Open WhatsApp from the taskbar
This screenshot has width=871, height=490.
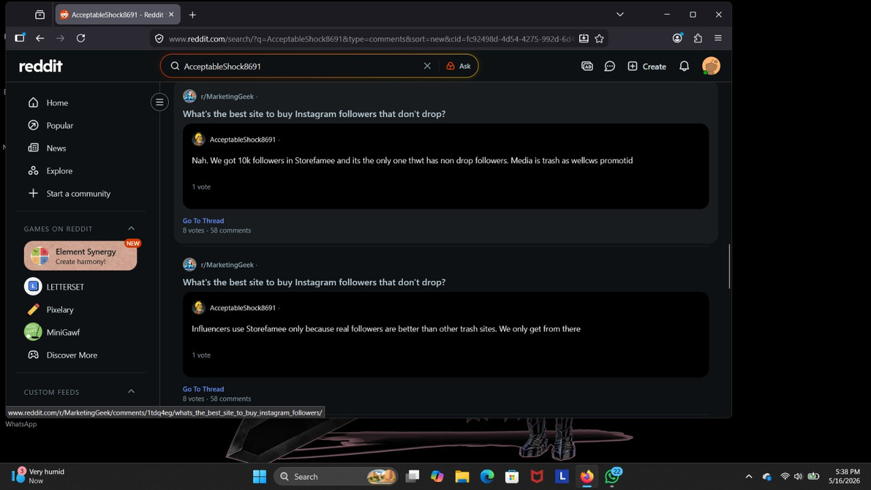[x=612, y=476]
